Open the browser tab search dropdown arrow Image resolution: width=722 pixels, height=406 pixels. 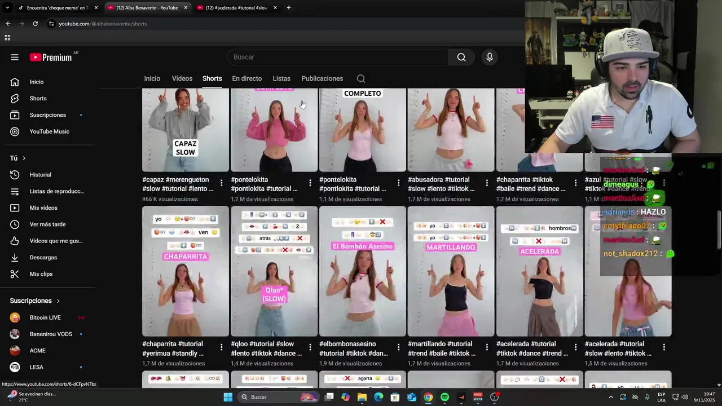[7, 7]
